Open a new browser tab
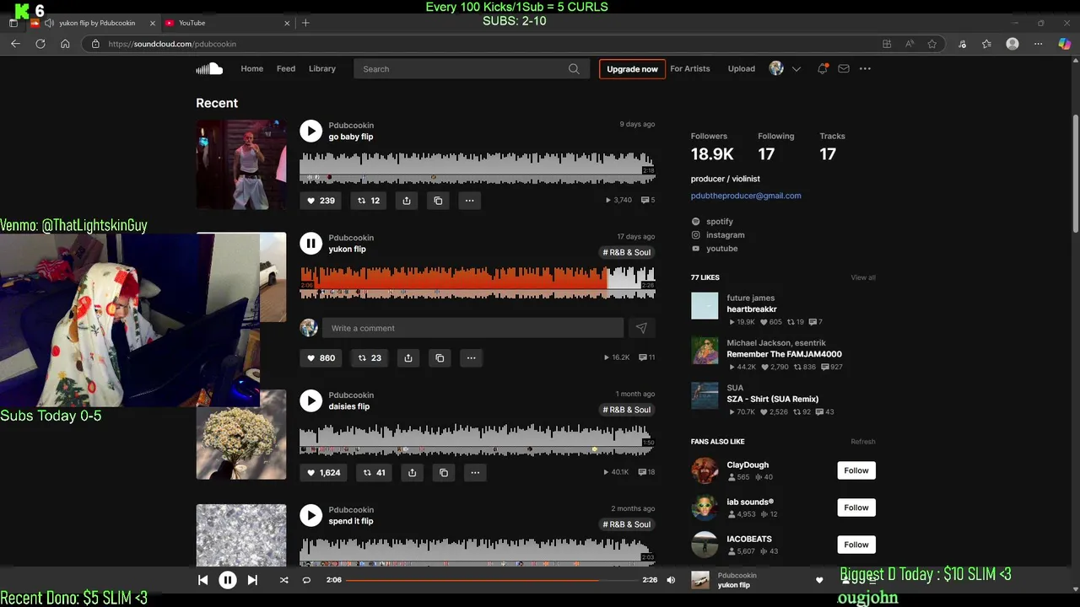Image resolution: width=1080 pixels, height=607 pixels. pyautogui.click(x=305, y=23)
